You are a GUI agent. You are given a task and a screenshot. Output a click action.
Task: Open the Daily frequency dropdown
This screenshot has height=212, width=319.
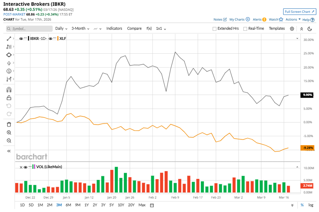[62, 29]
